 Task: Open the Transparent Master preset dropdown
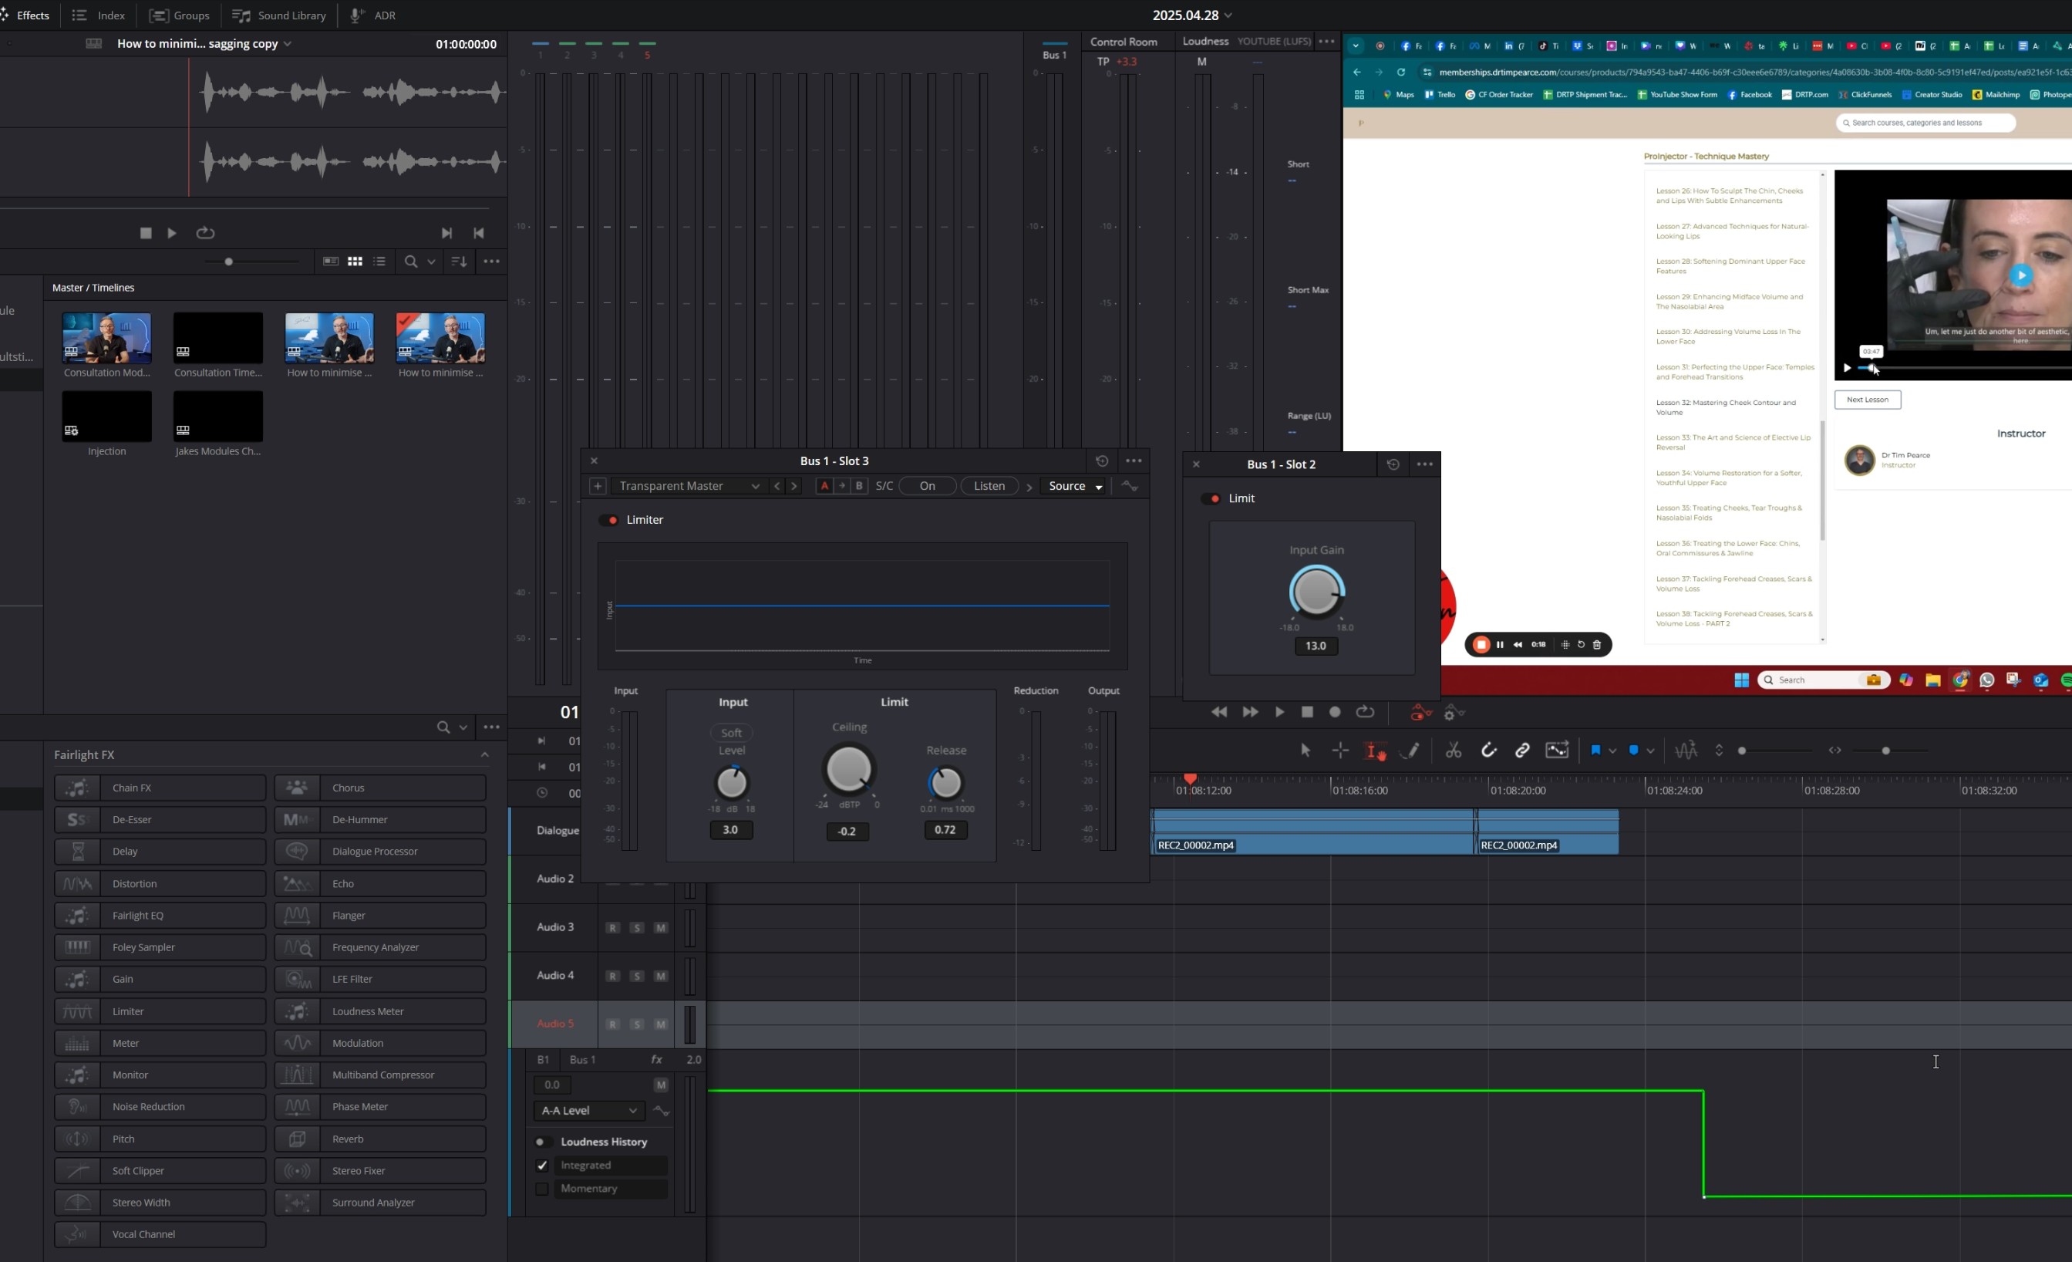tap(688, 486)
